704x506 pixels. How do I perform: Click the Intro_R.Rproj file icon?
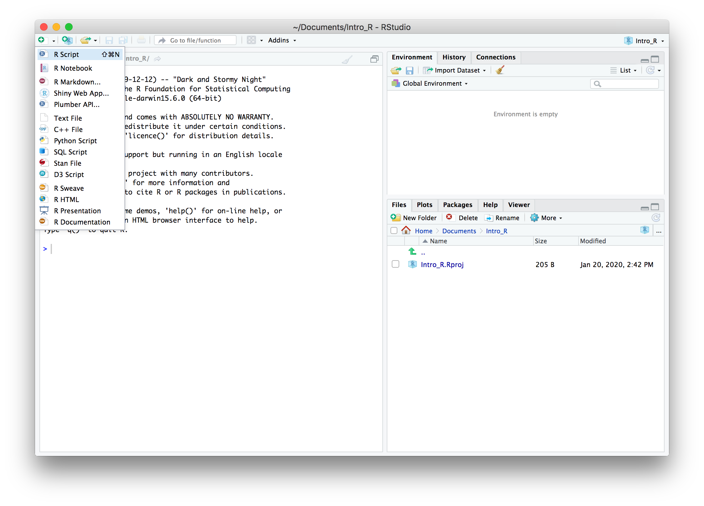412,264
